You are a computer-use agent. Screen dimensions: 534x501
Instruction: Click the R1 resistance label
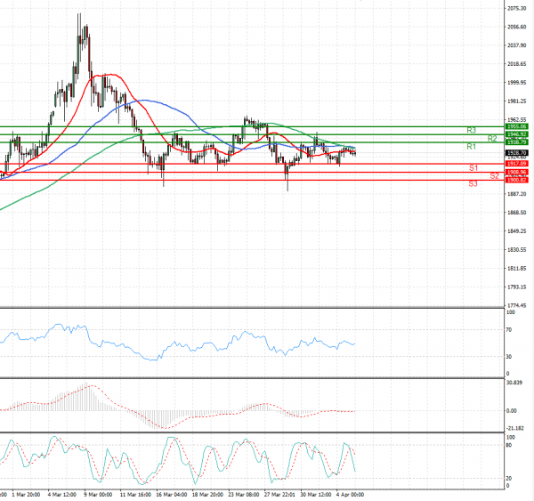click(x=471, y=147)
